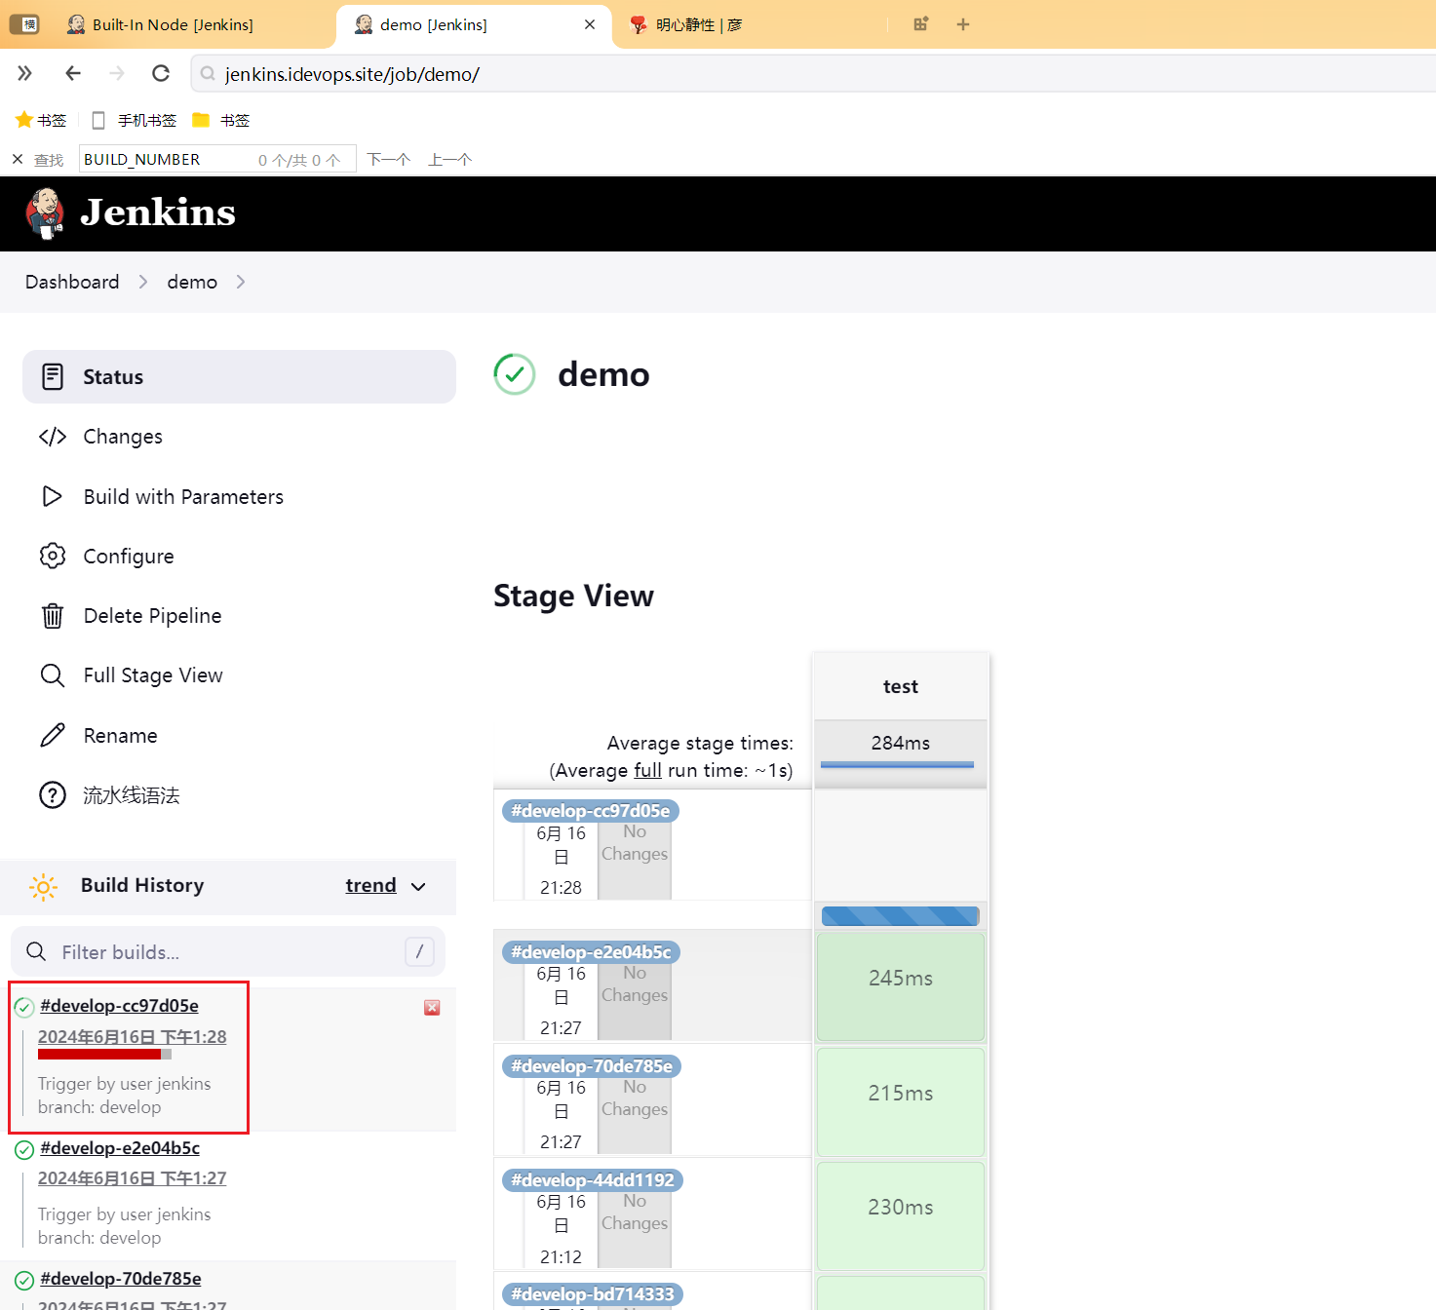
Task: Focus the BUILD_NUMBER find field
Action: coord(216,159)
